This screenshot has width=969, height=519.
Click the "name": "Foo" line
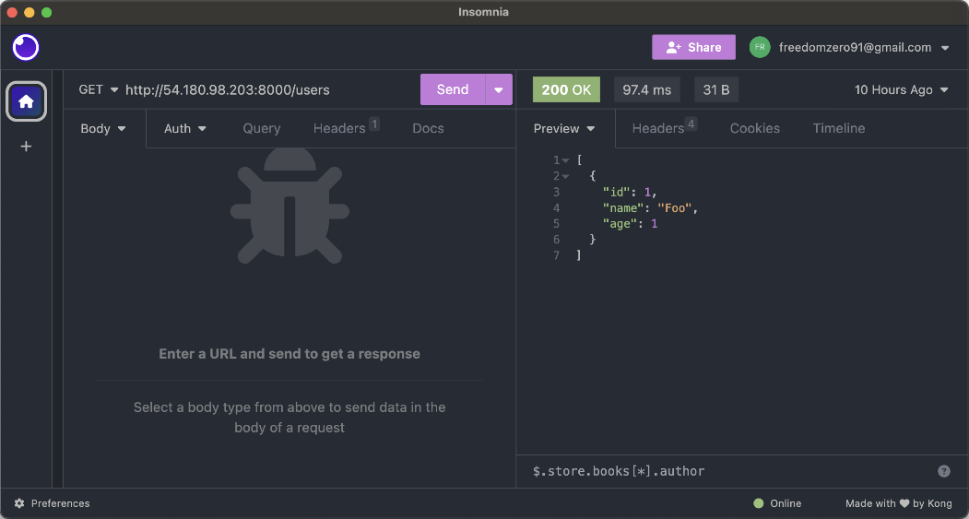(x=650, y=208)
